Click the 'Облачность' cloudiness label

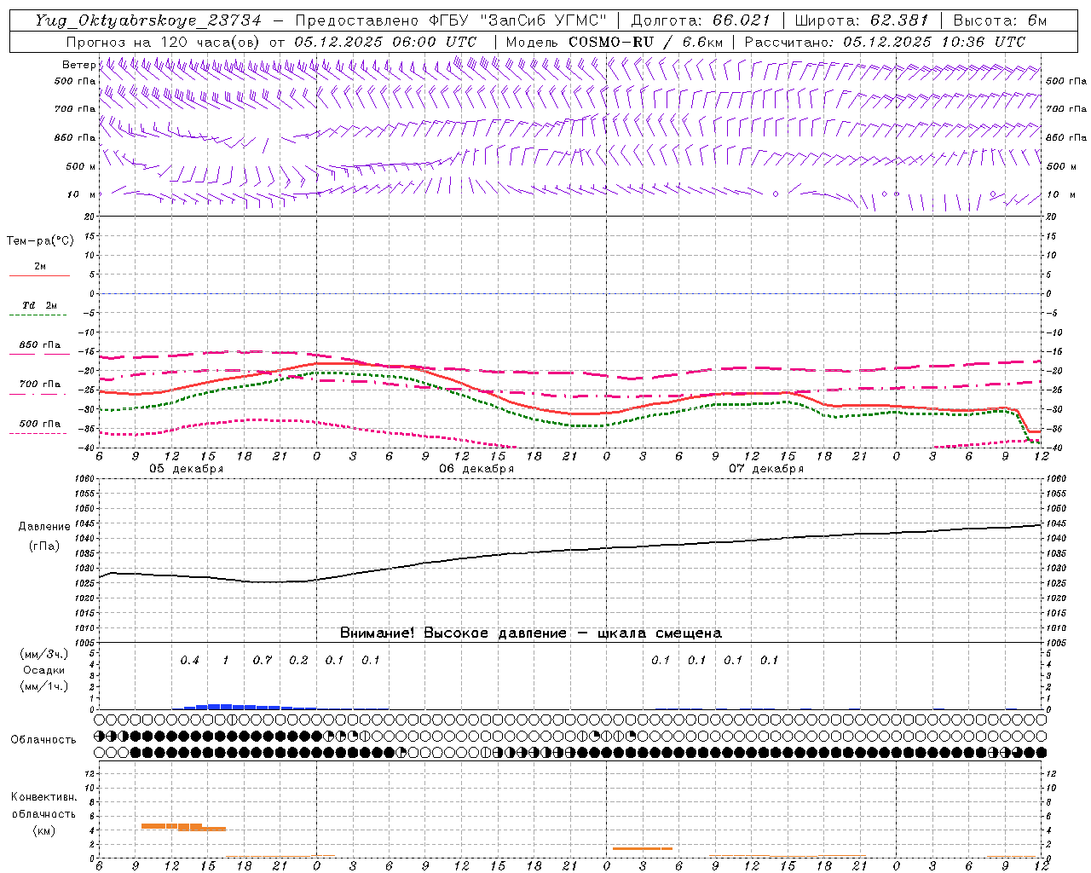tap(43, 740)
